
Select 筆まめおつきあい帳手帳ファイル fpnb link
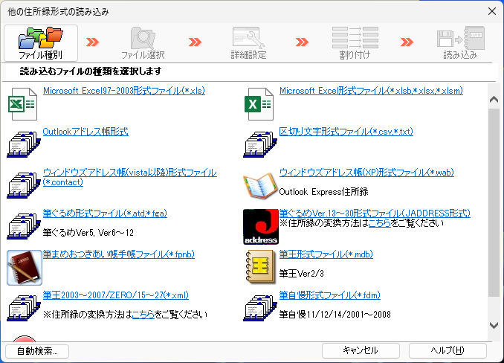[119, 254]
